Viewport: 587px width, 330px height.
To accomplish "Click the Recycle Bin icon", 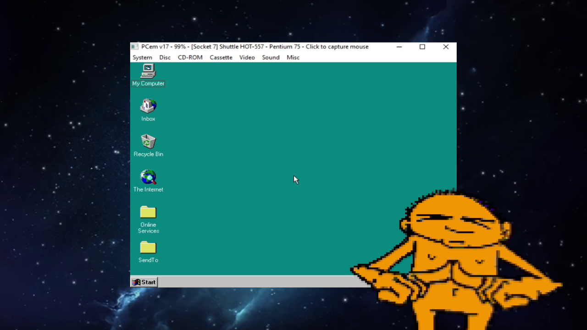I will click(148, 142).
